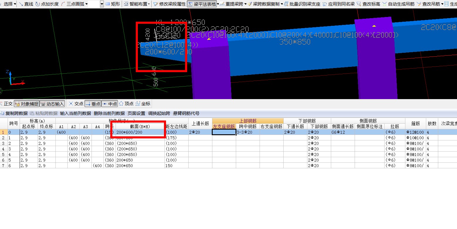The height and width of the screenshot is (229, 457).
Task: Click 查改标高 tool
Action: tap(368, 4)
